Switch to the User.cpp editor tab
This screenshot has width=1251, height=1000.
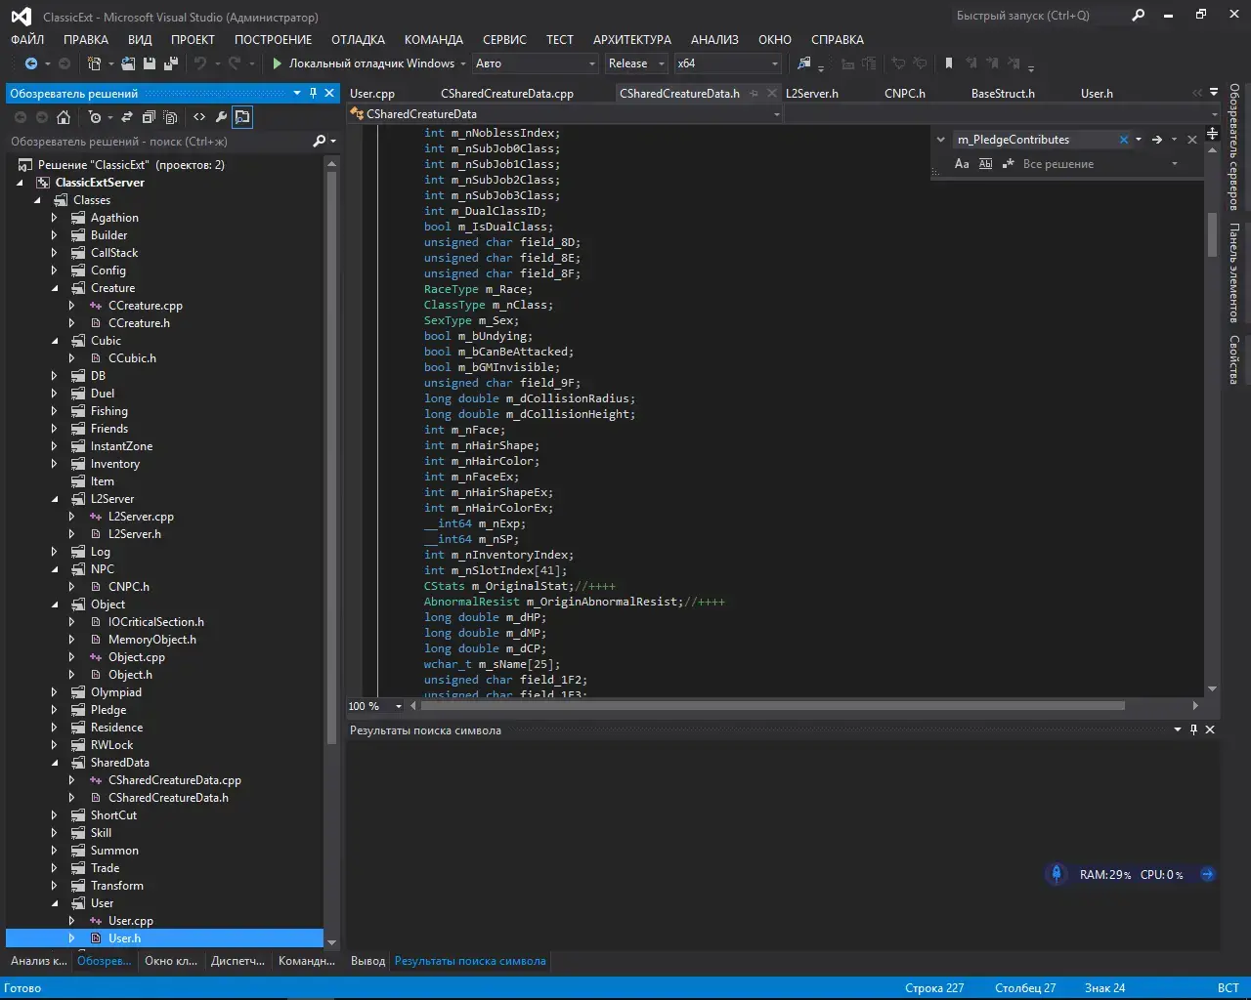[372, 94]
